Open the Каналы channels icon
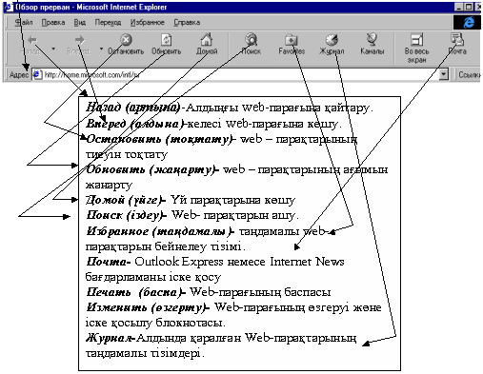The image size is (483, 374). (x=372, y=40)
